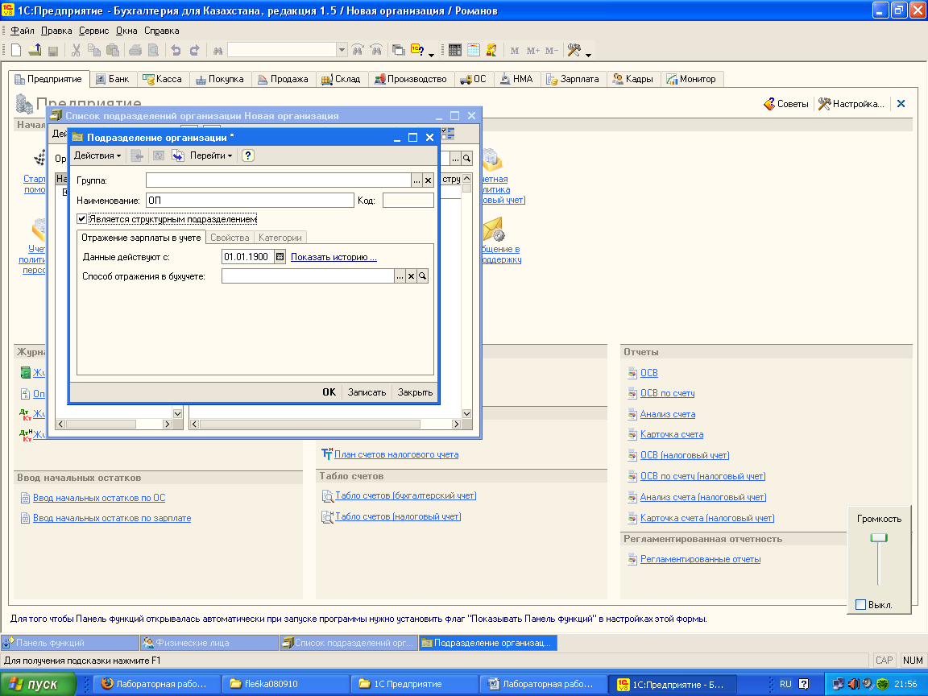Click the magnifier icon in the Список подразделений window
This screenshot has width=928, height=696.
pyautogui.click(x=467, y=159)
